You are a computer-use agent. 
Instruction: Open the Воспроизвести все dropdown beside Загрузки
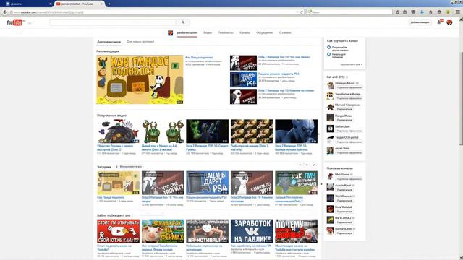pyautogui.click(x=129, y=167)
